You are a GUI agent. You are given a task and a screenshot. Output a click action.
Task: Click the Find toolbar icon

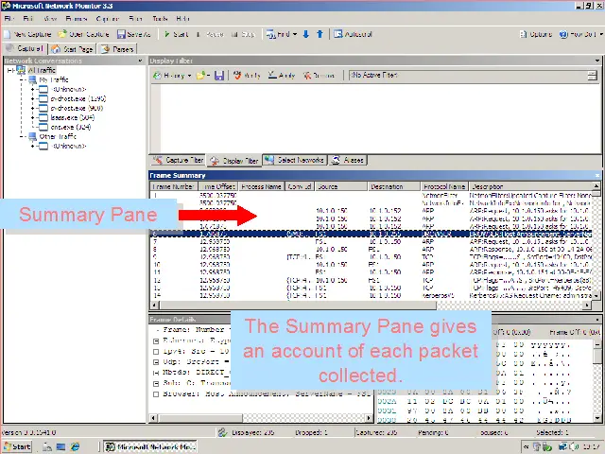[271, 34]
